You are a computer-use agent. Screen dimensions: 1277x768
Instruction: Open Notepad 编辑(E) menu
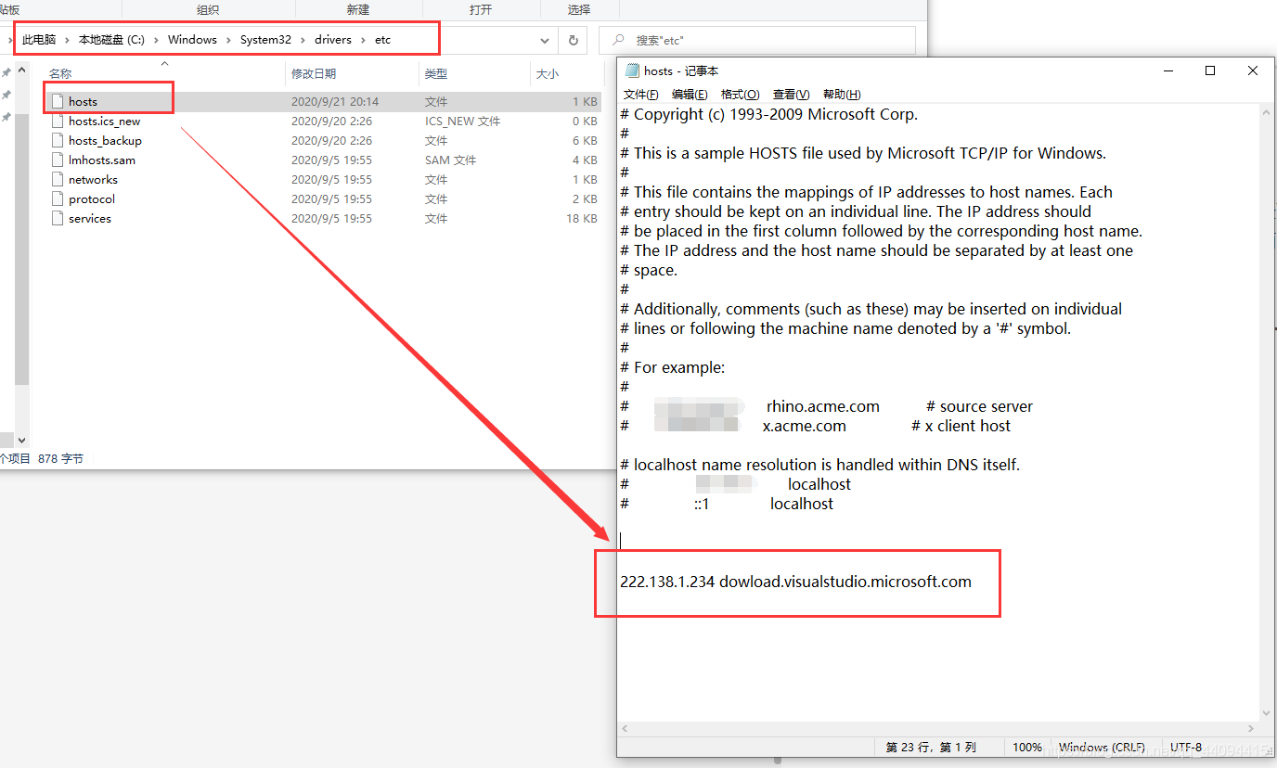pyautogui.click(x=690, y=95)
